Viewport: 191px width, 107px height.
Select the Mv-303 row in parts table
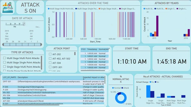click(x=53, y=92)
